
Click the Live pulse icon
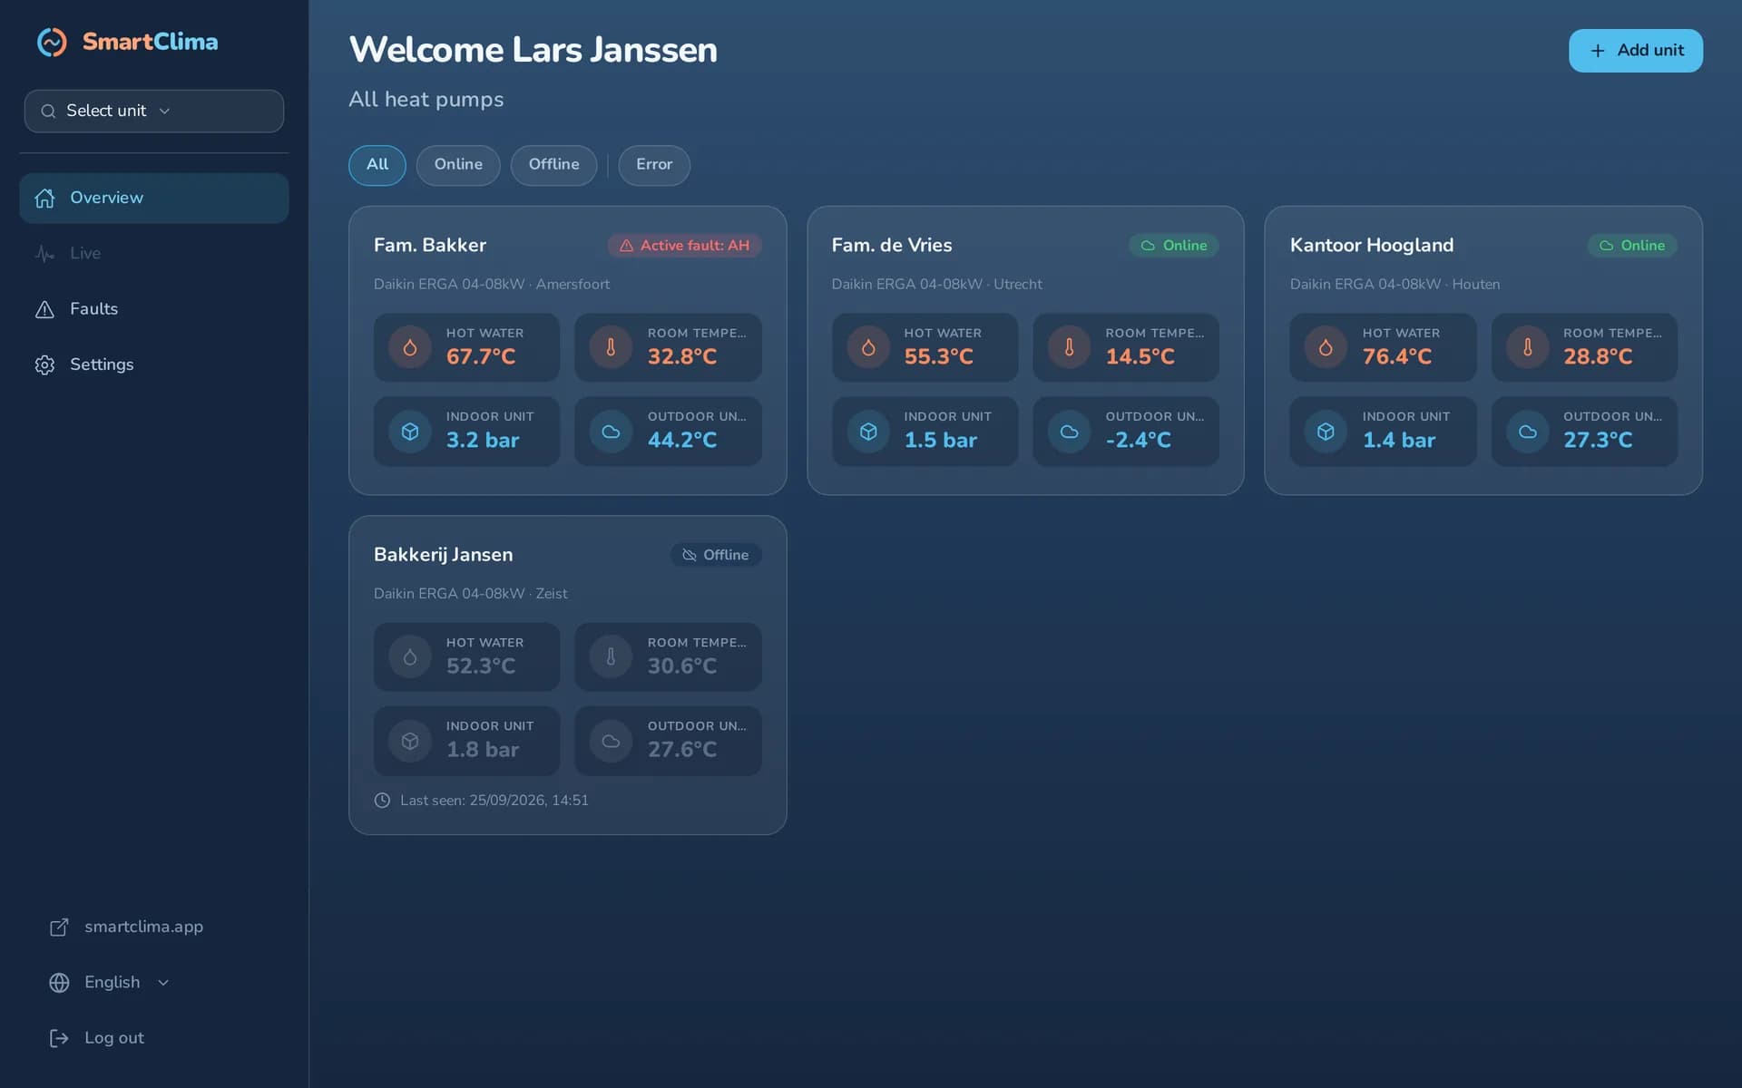point(44,254)
